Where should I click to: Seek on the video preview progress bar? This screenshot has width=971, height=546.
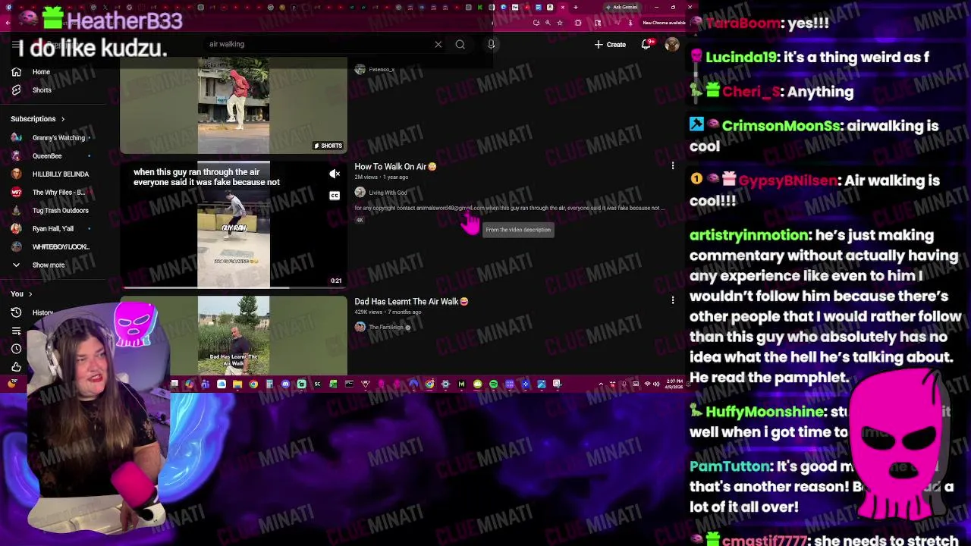234,287
